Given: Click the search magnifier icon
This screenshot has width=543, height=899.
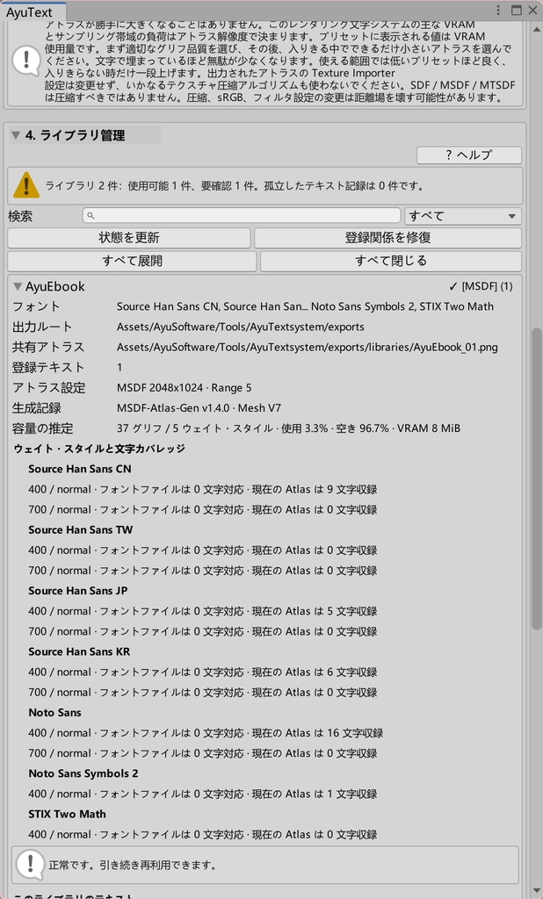Looking at the screenshot, I should 90,216.
